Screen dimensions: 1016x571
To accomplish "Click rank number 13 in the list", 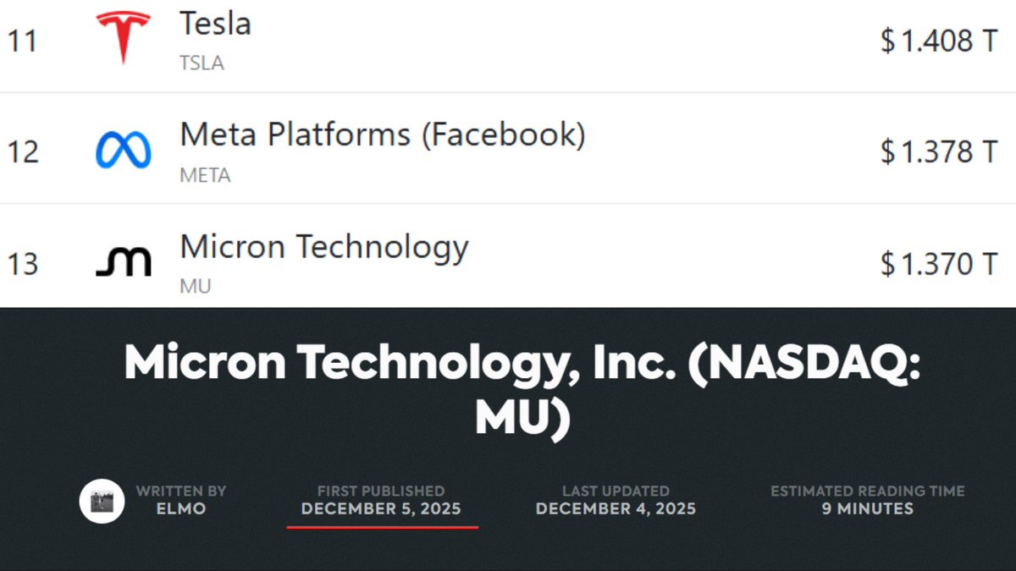I will click(x=23, y=264).
